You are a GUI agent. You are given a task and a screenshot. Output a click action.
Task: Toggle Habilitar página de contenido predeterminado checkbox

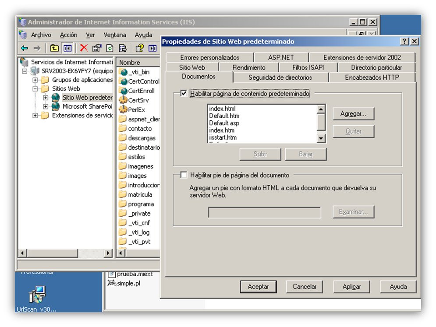184,93
